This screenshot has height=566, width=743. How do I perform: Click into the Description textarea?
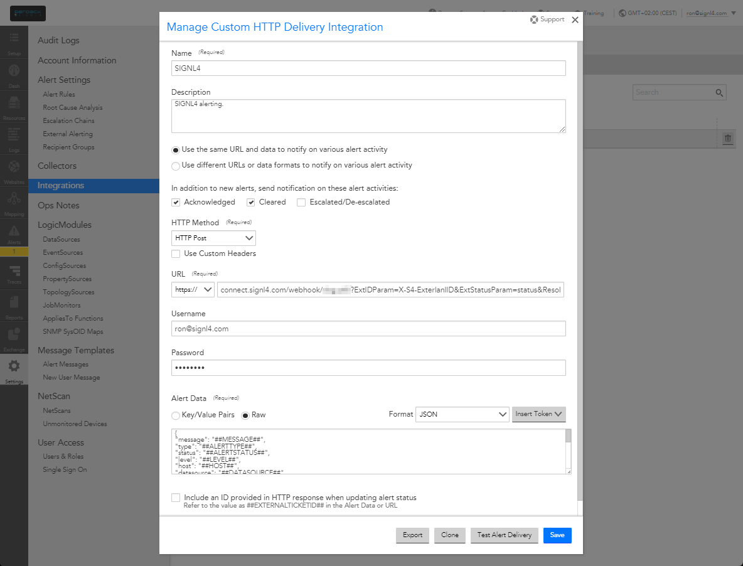(x=368, y=116)
